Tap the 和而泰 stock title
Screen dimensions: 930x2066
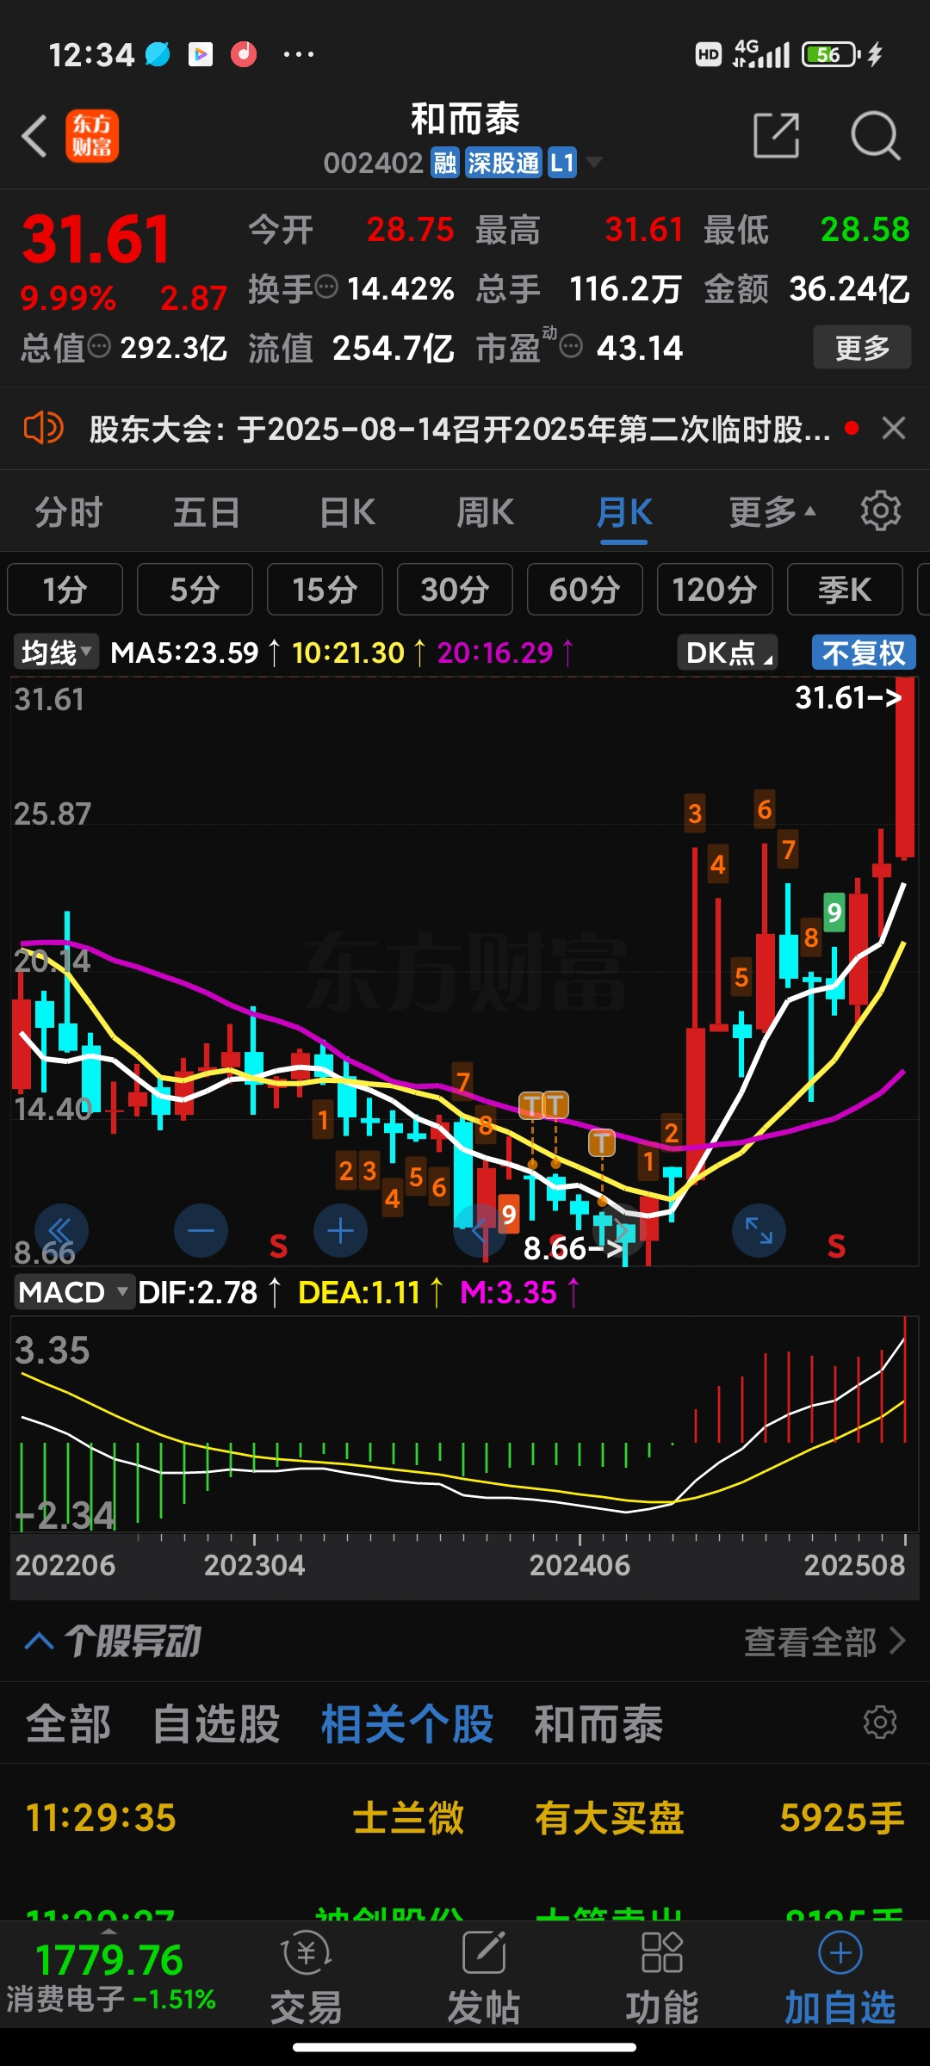pos(465,118)
